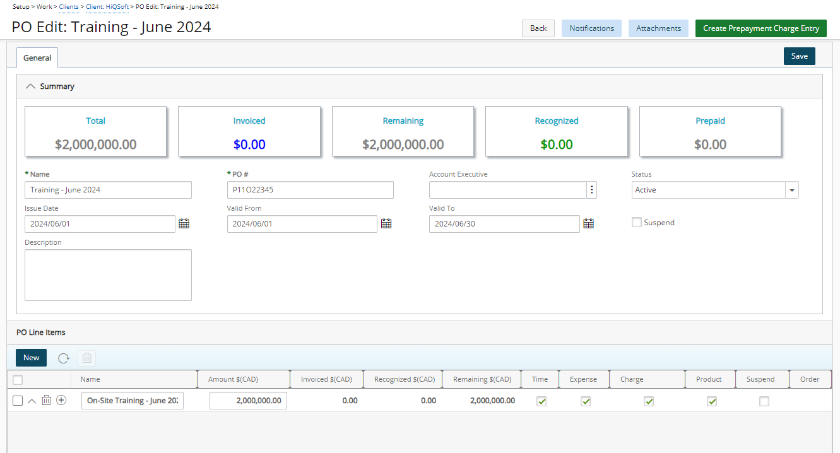Click the Valid From date field
Image resolution: width=840 pixels, height=453 pixels.
click(x=302, y=224)
